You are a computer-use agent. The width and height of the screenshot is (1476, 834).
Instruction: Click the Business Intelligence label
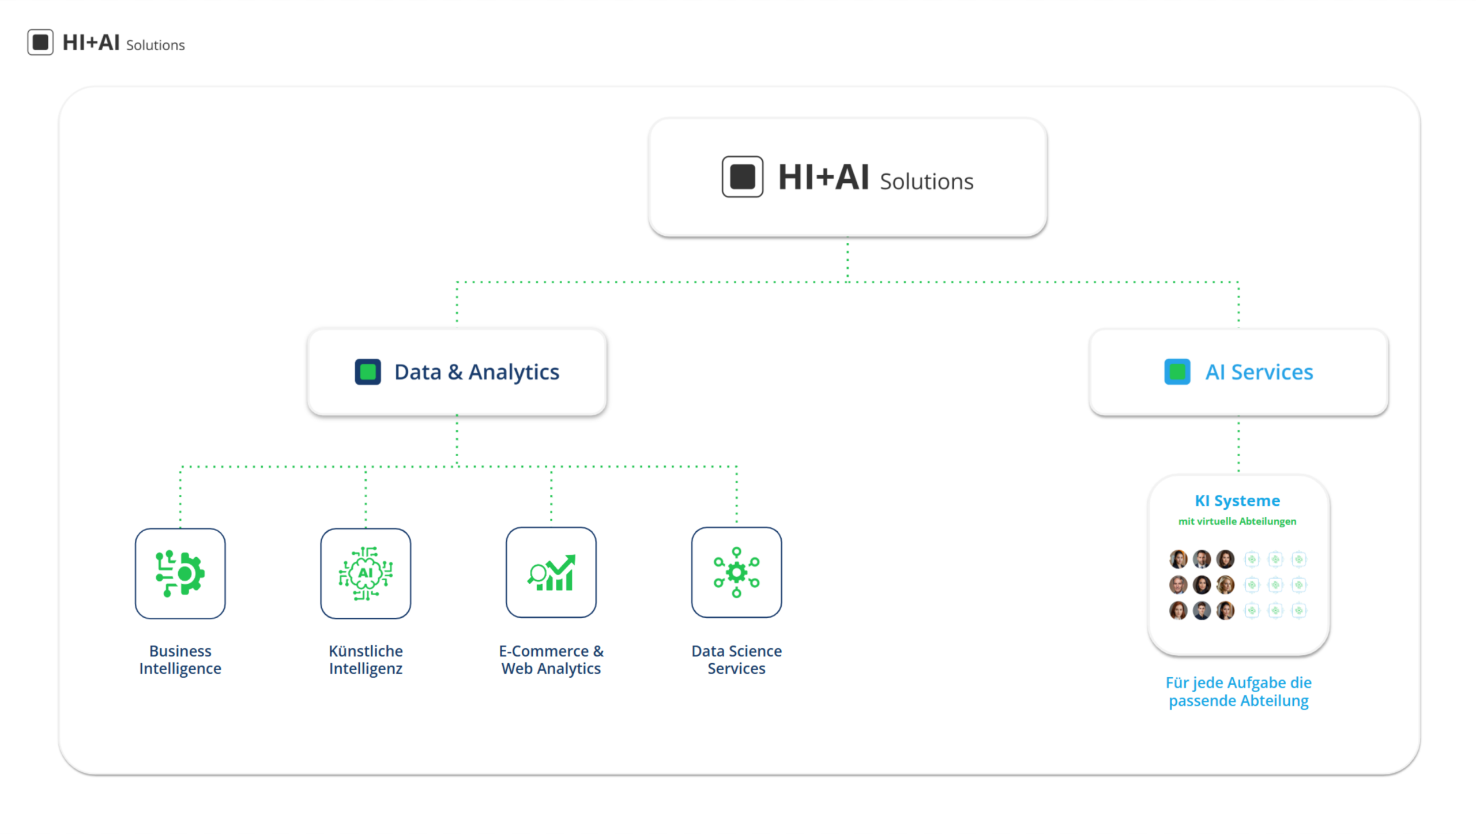point(180,659)
